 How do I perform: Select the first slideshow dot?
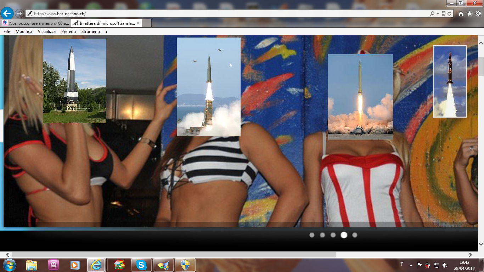pos(312,235)
